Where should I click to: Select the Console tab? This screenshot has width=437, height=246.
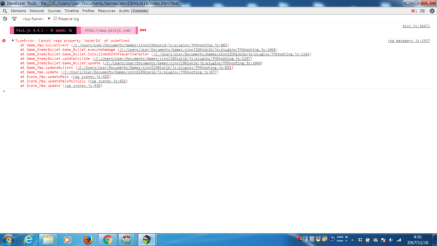coord(139,11)
